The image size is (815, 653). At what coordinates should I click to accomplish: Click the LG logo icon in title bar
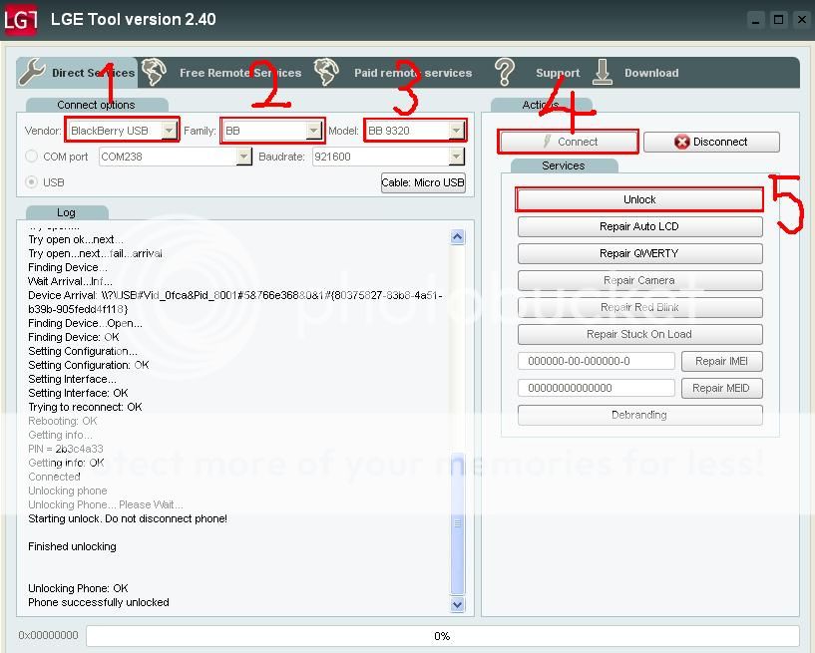point(20,19)
